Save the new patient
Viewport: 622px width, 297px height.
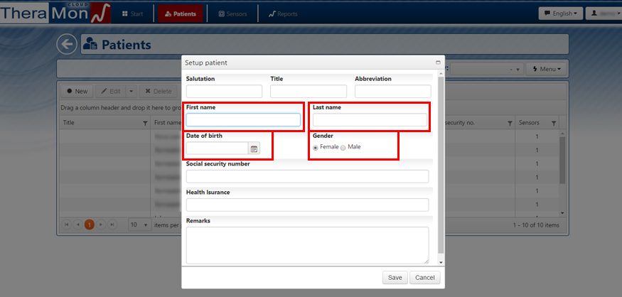[x=395, y=278]
